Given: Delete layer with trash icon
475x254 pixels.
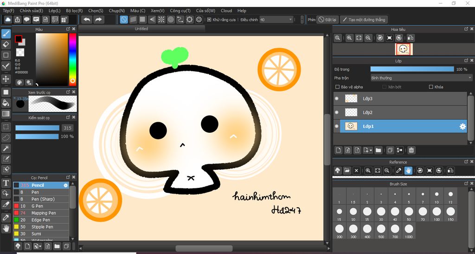Looking at the screenshot, I should pos(411,150).
